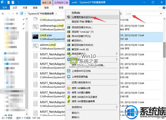This screenshot has width=166, height=120.
Task: Click the winrm.cmd gear icon
Action: 35,46
